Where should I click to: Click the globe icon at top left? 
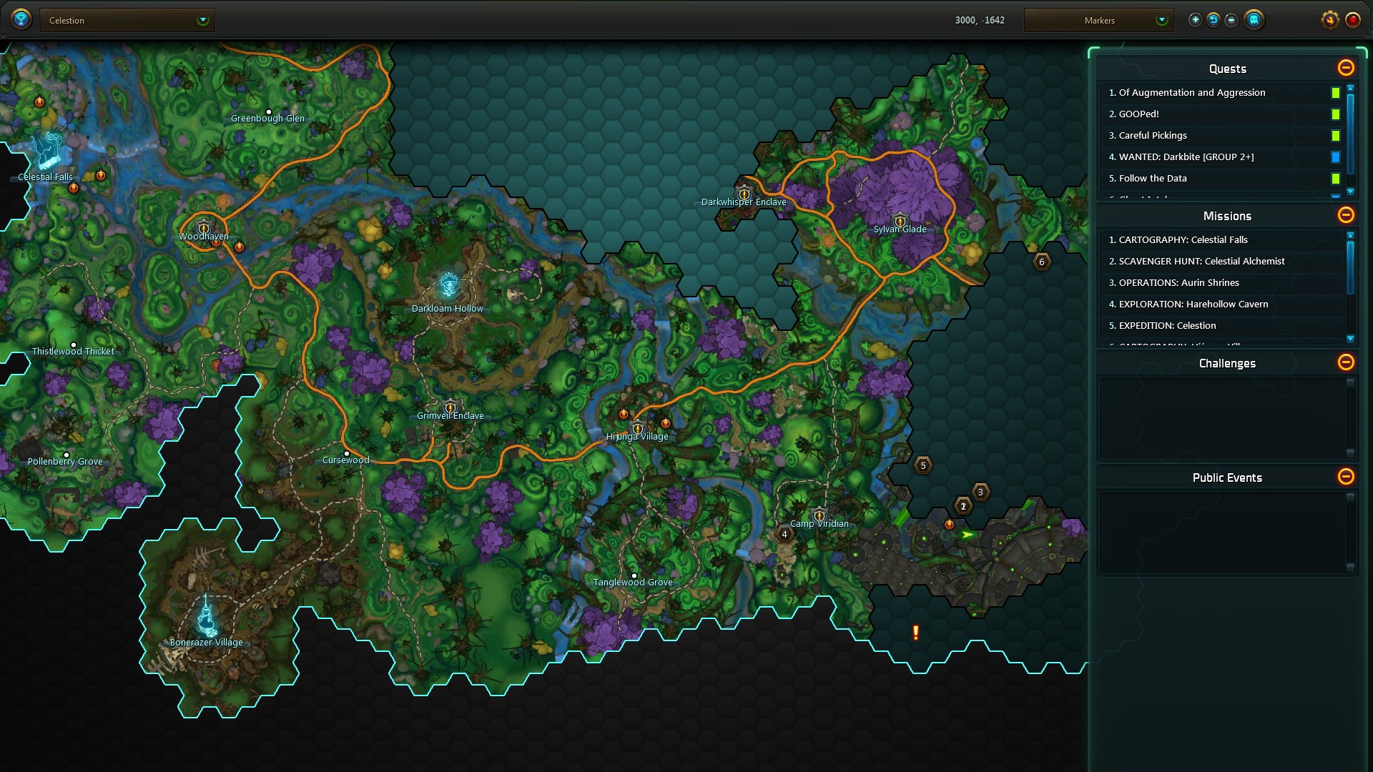[21, 19]
